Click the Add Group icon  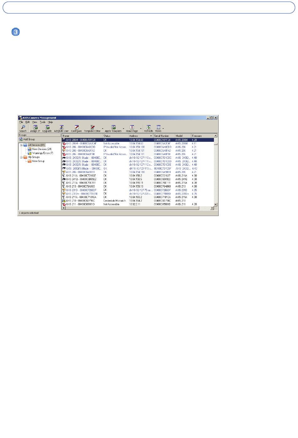(x=21, y=139)
